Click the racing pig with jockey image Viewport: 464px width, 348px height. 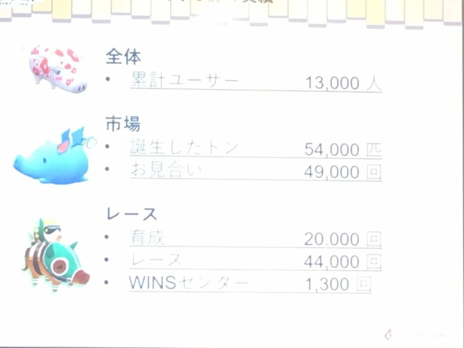click(x=56, y=256)
